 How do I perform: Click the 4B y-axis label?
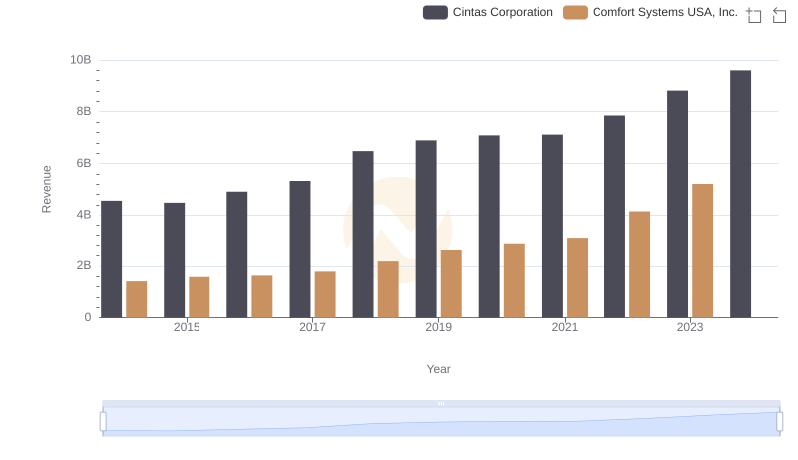click(x=84, y=215)
